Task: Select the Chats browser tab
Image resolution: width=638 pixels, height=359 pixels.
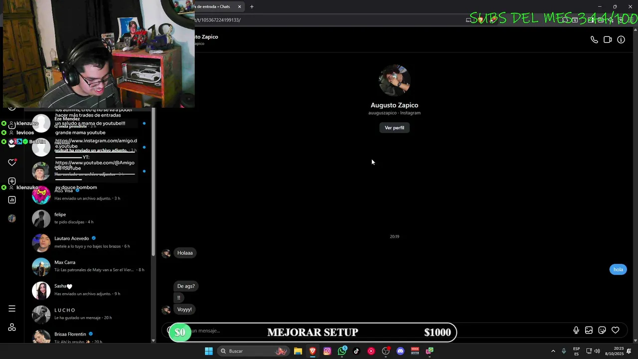Action: pos(214,6)
